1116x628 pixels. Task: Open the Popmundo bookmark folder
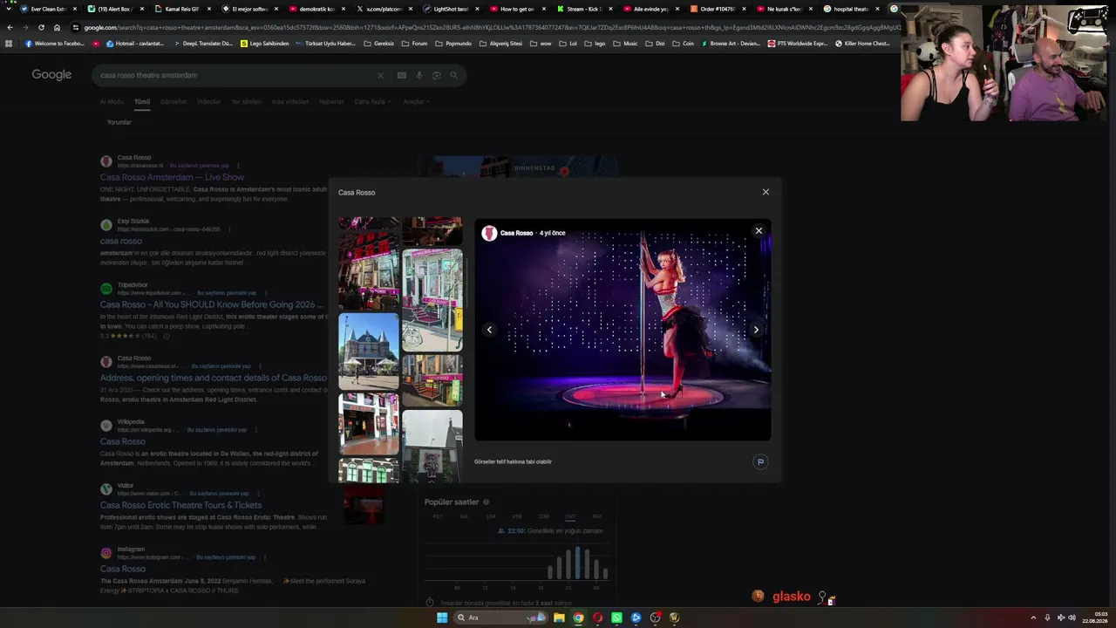(x=453, y=44)
